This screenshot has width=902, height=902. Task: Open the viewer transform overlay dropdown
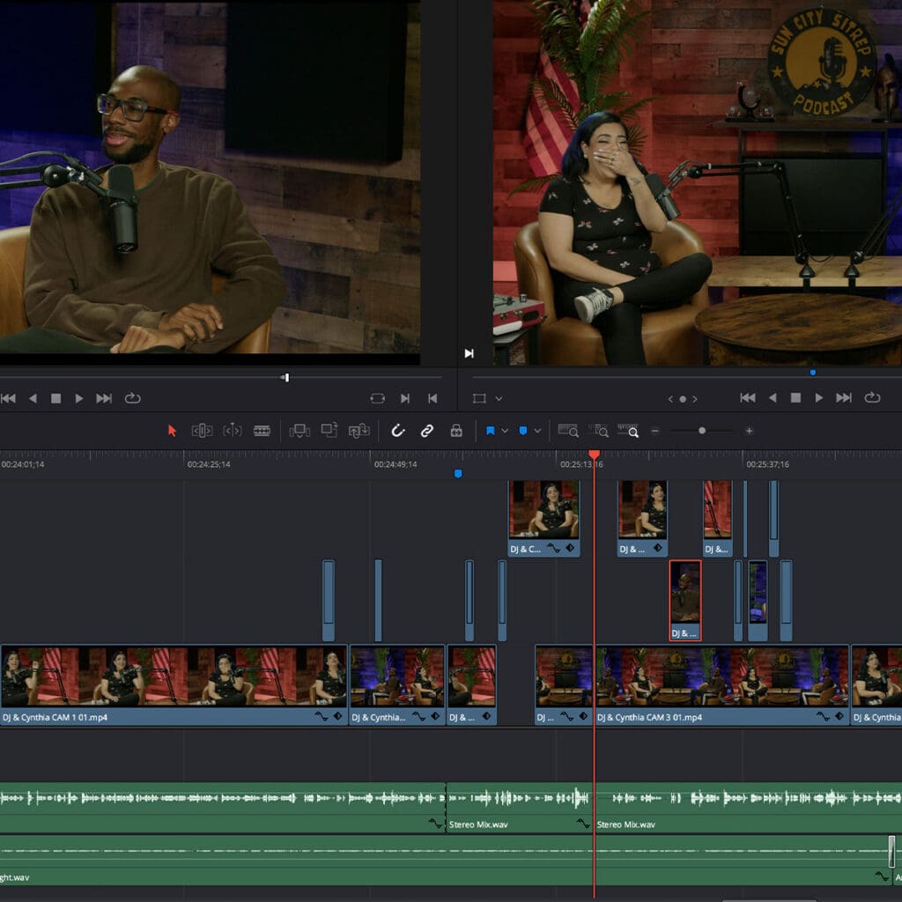499,399
